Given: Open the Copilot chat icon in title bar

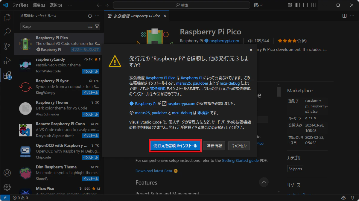Looking at the screenshot, I should coord(256,5).
